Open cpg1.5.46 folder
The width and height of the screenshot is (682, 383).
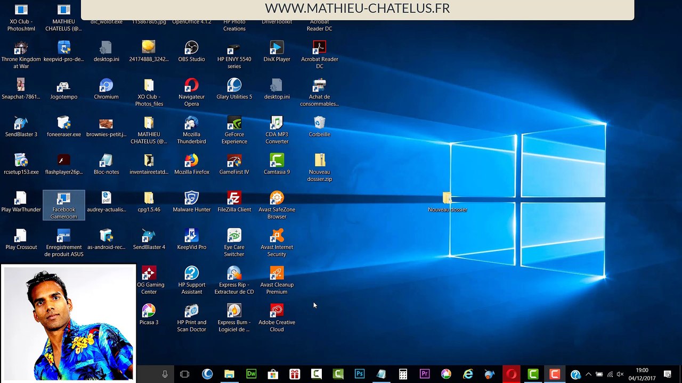tap(149, 202)
